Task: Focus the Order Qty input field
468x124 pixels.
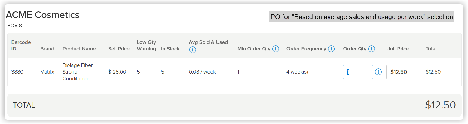Action: 358,72
